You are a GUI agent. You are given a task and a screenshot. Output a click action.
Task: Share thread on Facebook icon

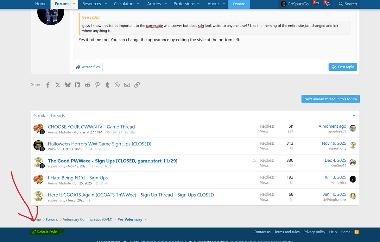pyautogui.click(x=48, y=85)
